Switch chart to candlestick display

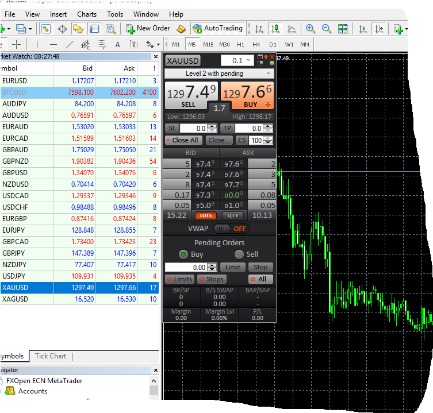tap(275, 28)
